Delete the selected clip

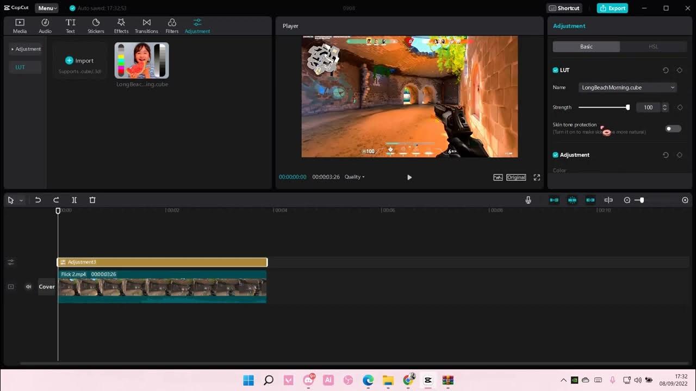92,200
